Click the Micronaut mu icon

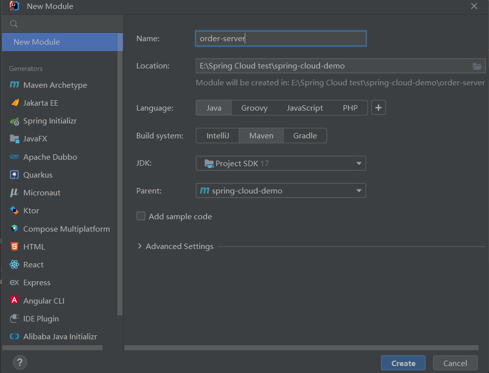tap(14, 192)
